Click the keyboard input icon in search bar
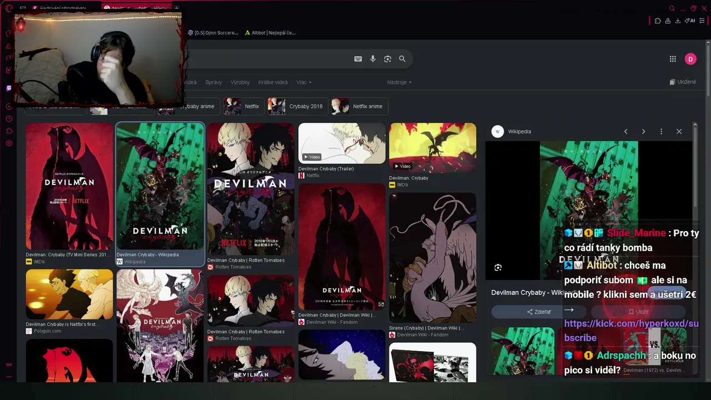Screen dimensions: 711x400 click(358, 59)
